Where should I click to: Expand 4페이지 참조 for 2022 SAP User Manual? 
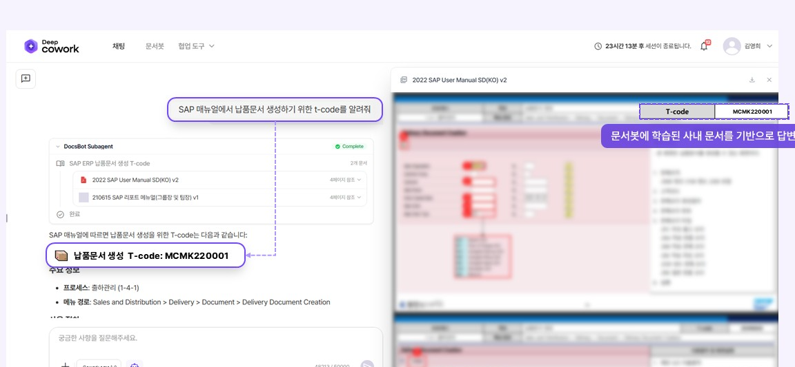[345, 180]
